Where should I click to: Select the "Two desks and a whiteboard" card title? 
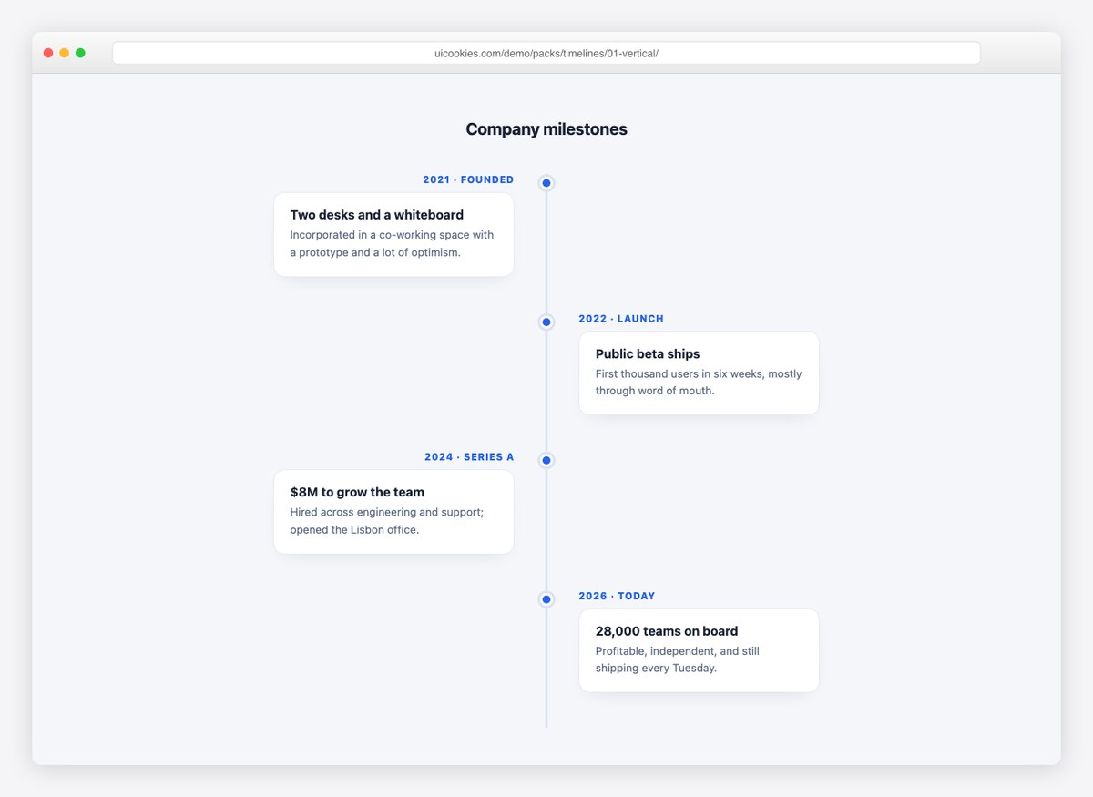coord(377,215)
